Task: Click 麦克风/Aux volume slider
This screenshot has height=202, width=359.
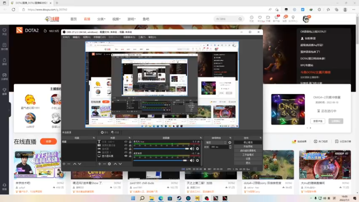Action: point(161,149)
